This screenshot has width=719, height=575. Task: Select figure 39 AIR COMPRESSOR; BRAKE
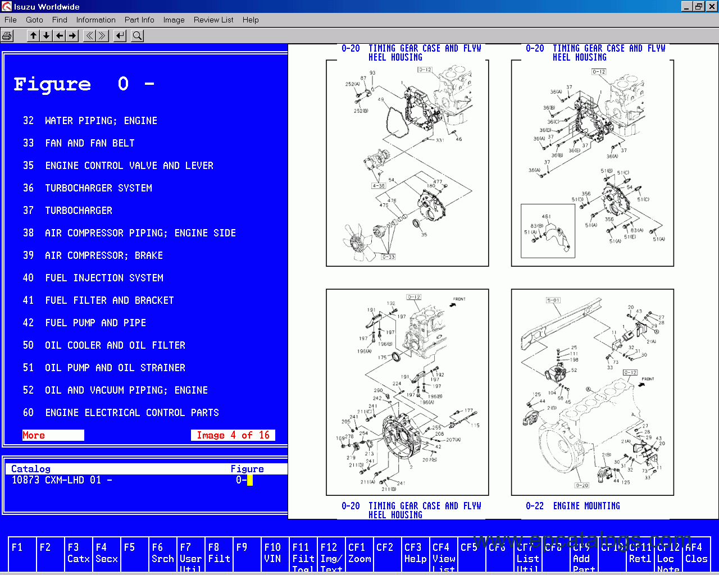point(93,255)
